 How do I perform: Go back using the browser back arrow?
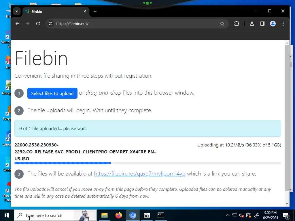pos(17,24)
